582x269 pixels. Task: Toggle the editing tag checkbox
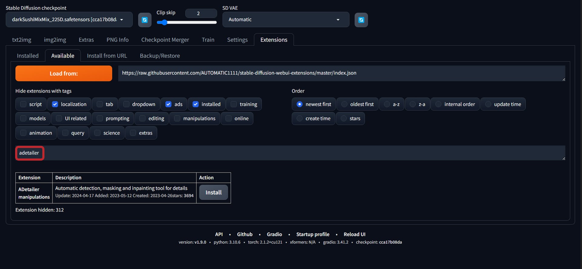pyautogui.click(x=142, y=118)
